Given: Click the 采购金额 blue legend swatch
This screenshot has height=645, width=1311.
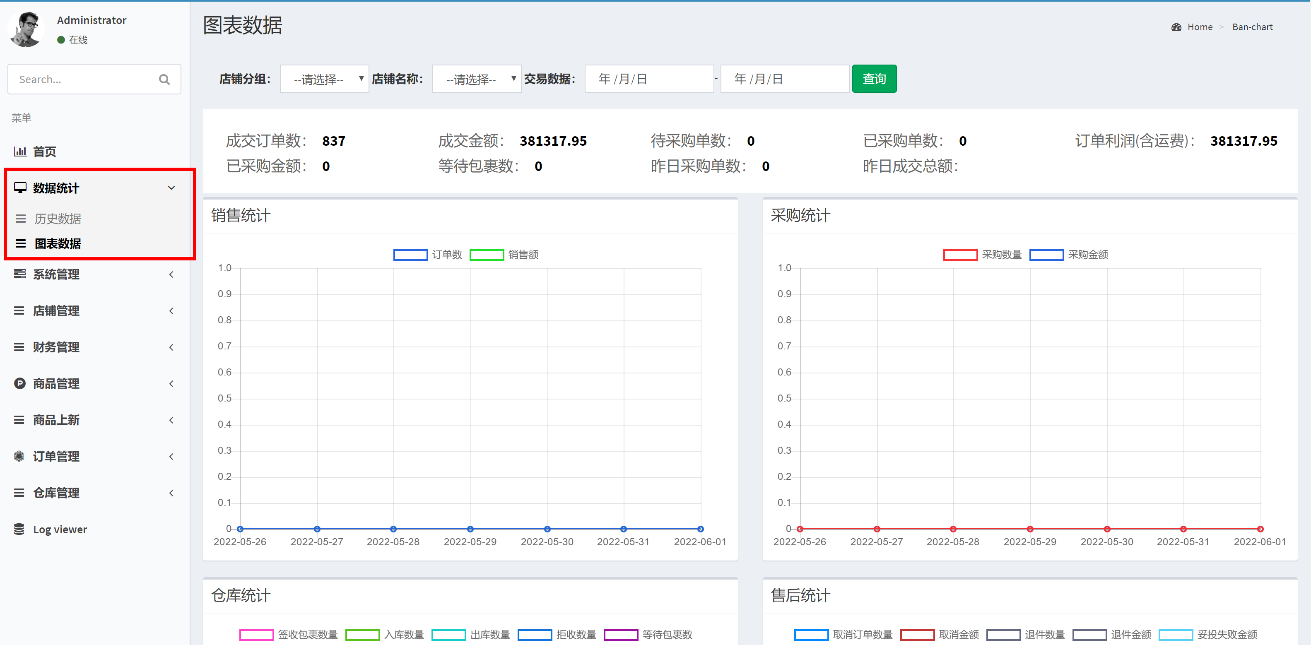Looking at the screenshot, I should click(1046, 254).
